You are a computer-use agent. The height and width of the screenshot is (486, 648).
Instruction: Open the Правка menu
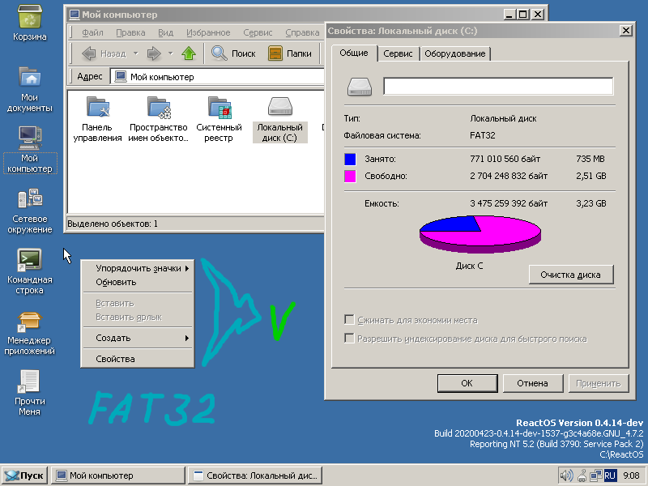click(x=130, y=32)
